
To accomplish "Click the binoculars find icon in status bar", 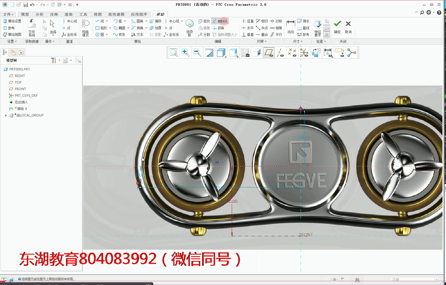I will pos(357,280).
